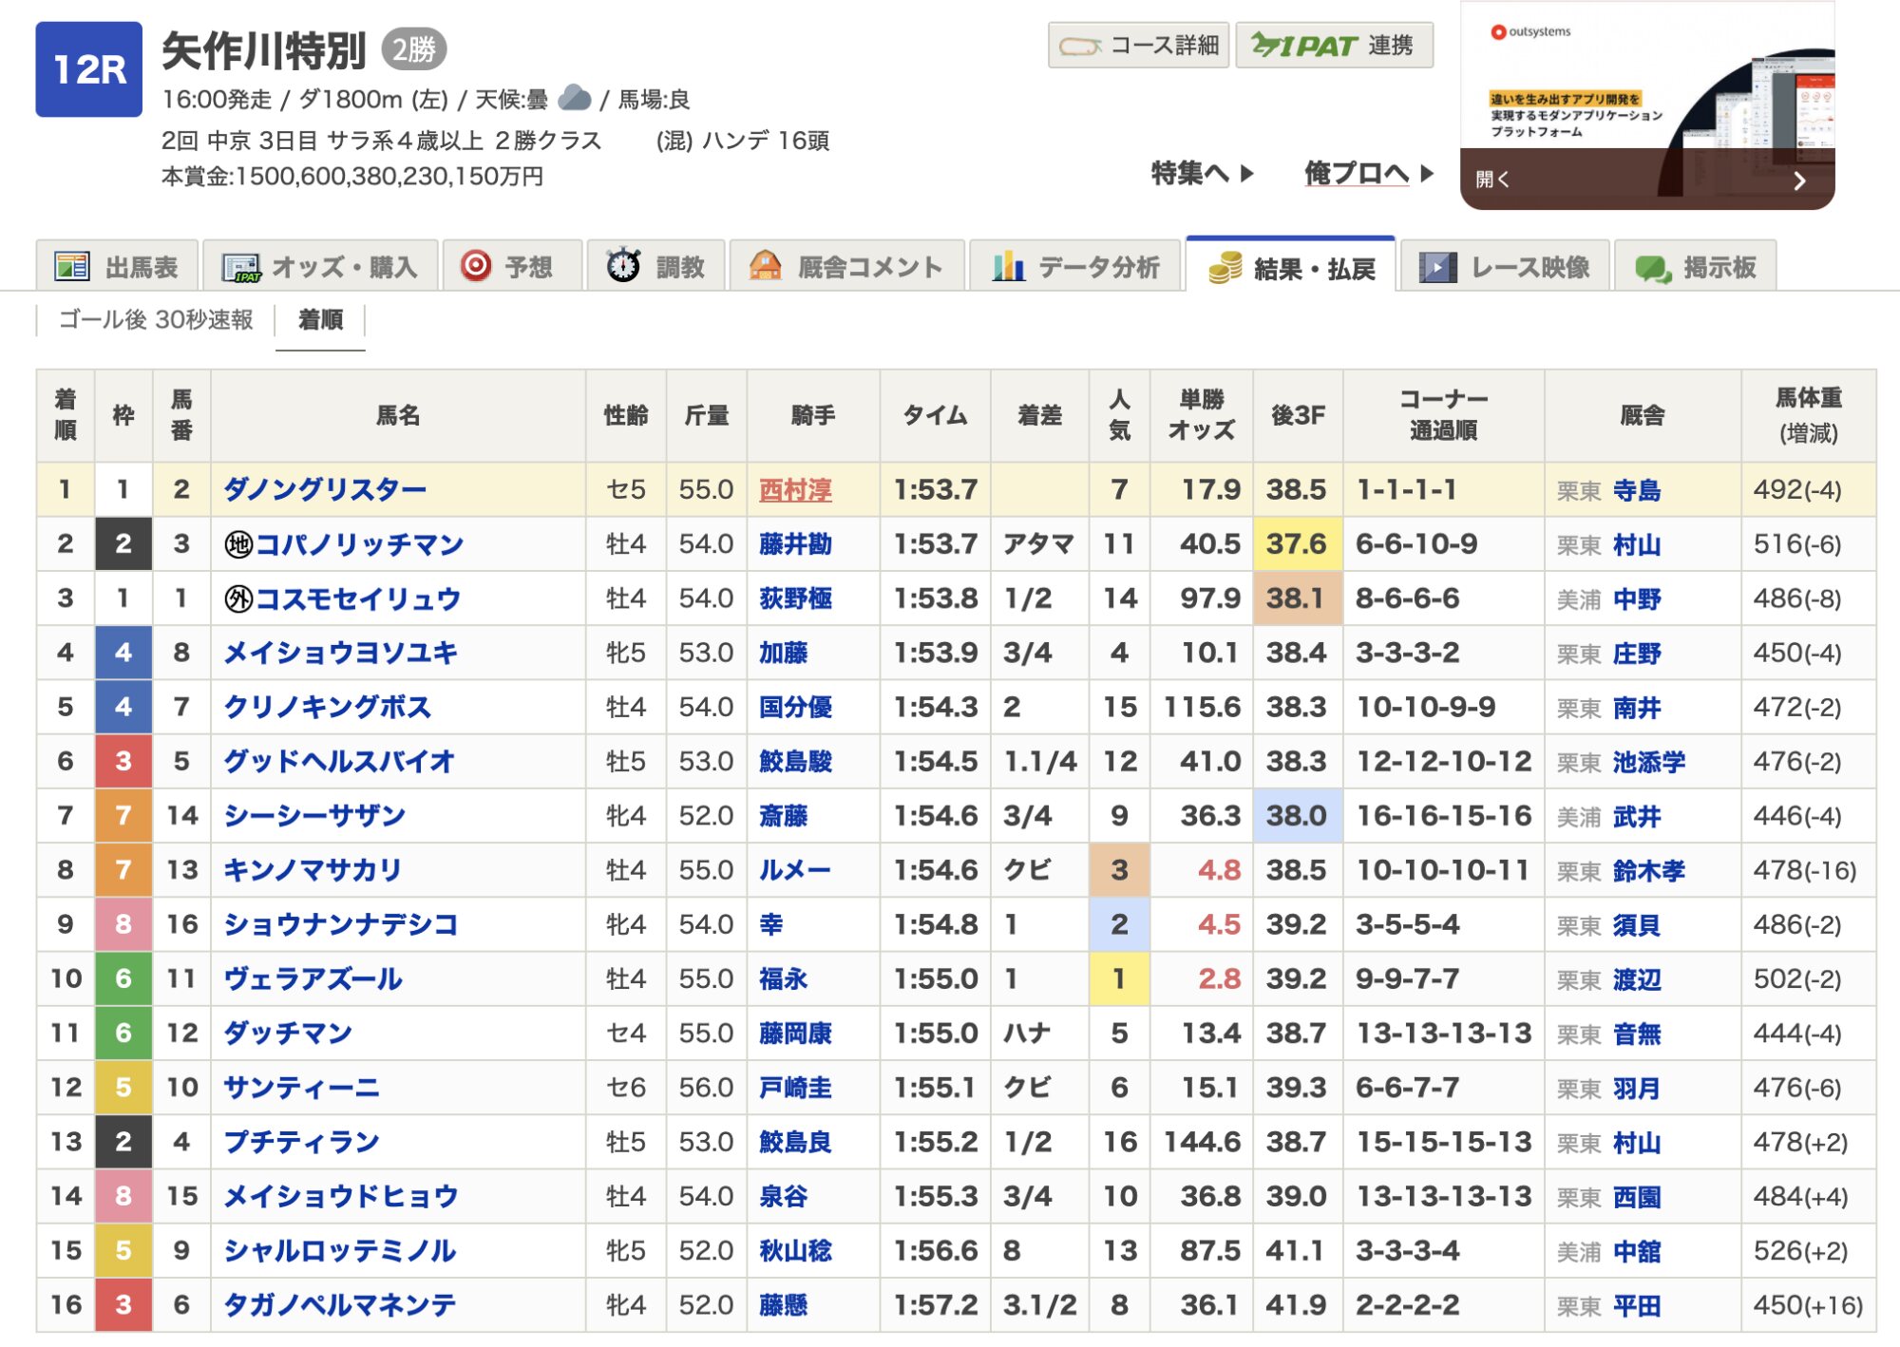Click the データ分析 bar chart icon

(1008, 267)
